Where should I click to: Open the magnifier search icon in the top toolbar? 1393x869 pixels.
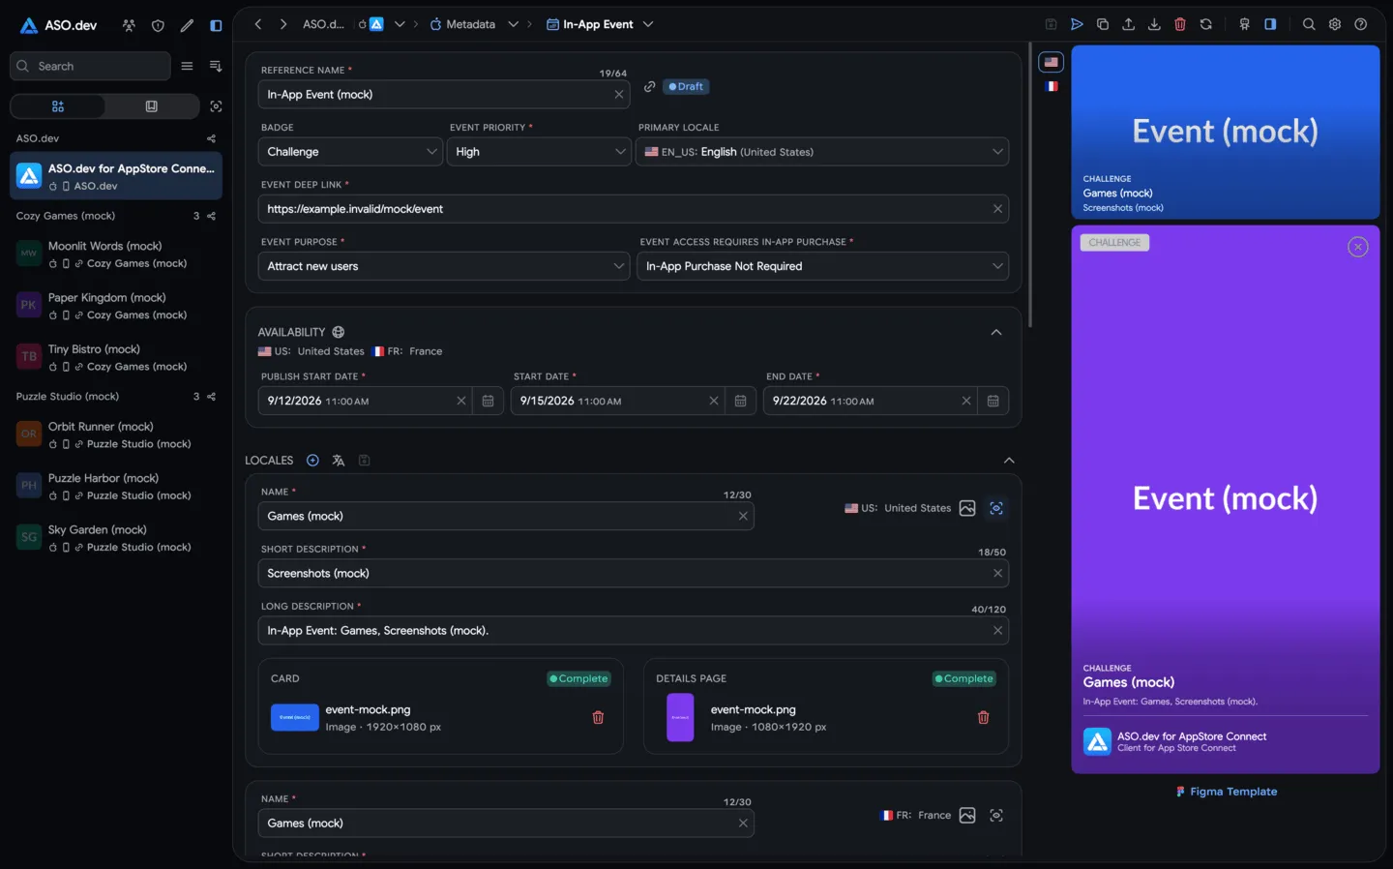1309,24
